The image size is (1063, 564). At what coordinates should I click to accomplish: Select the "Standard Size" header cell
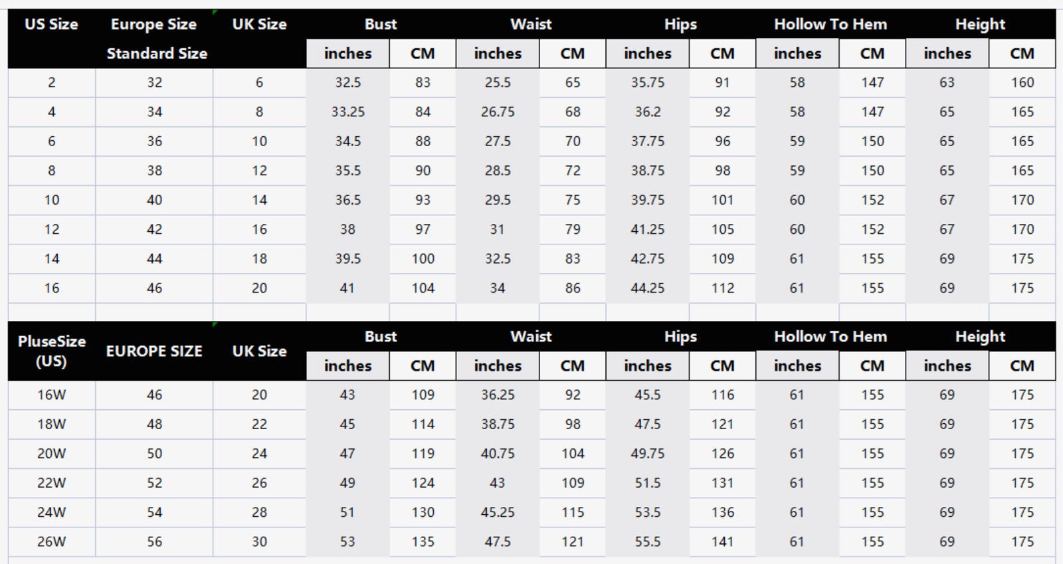(157, 54)
